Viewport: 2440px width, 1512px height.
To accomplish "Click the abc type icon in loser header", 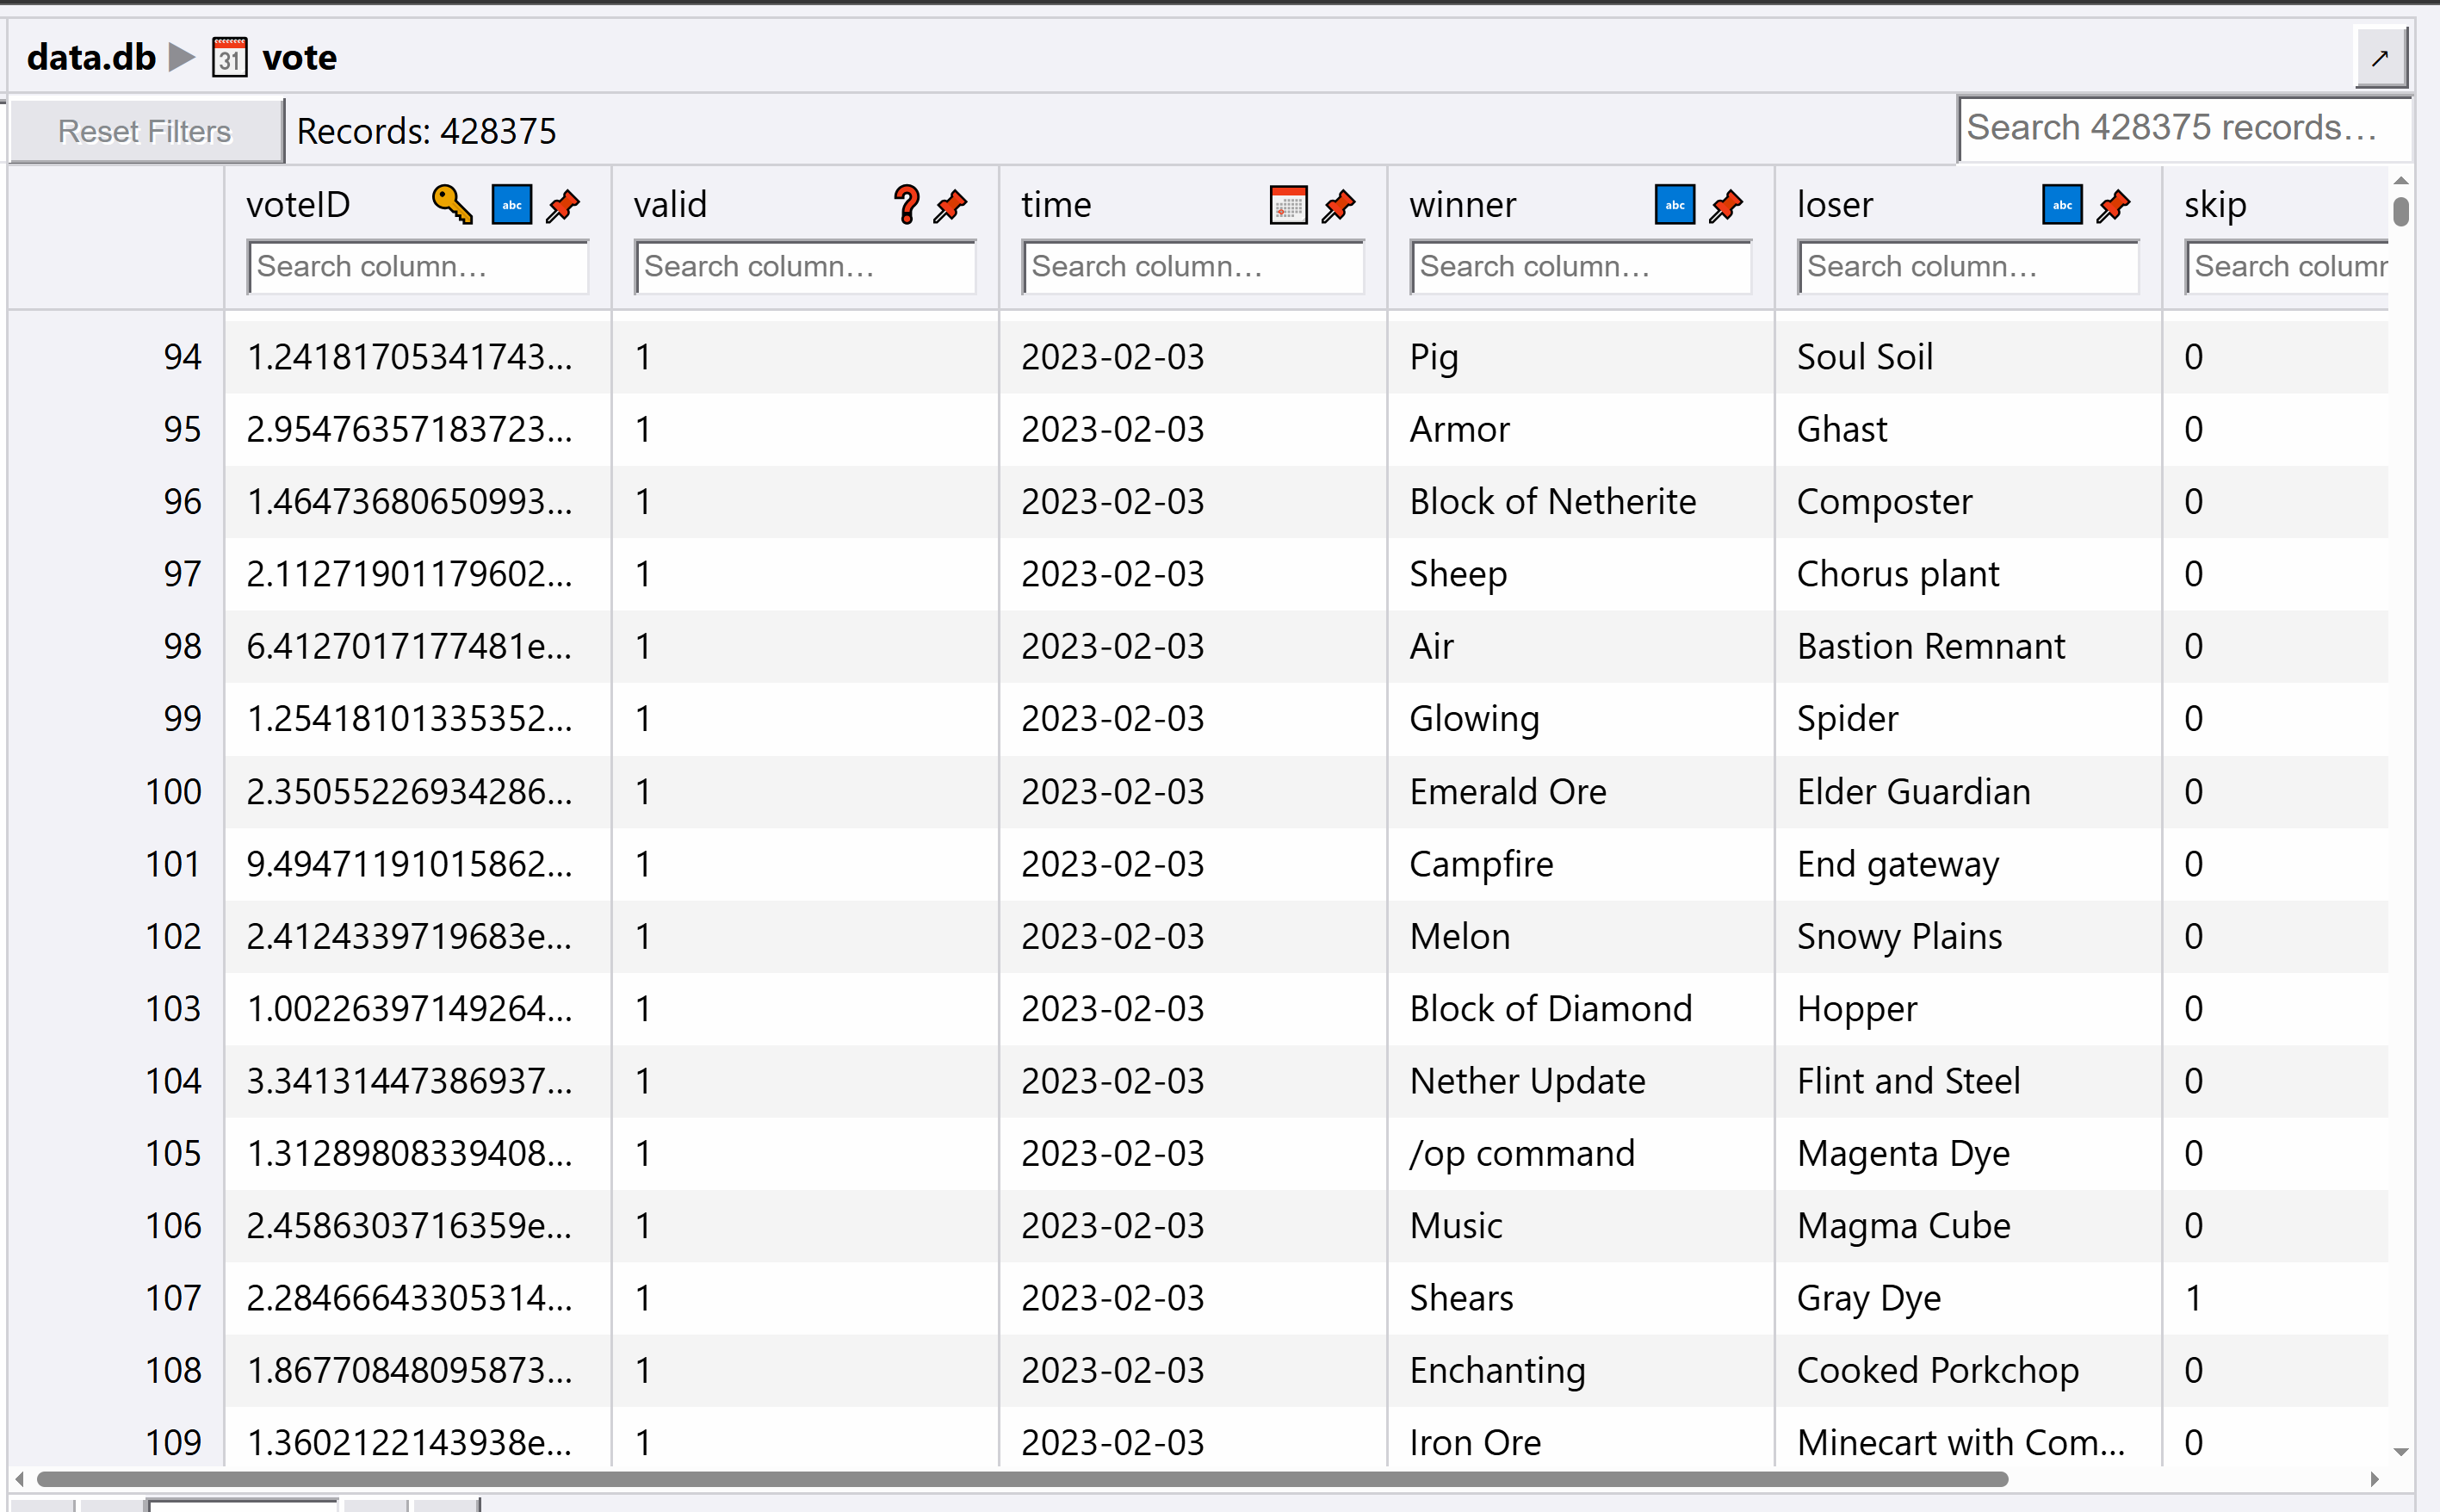I will [x=2061, y=205].
